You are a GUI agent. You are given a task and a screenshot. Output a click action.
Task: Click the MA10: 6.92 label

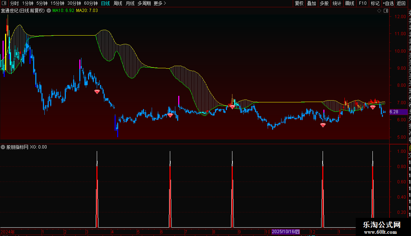[x=63, y=11]
